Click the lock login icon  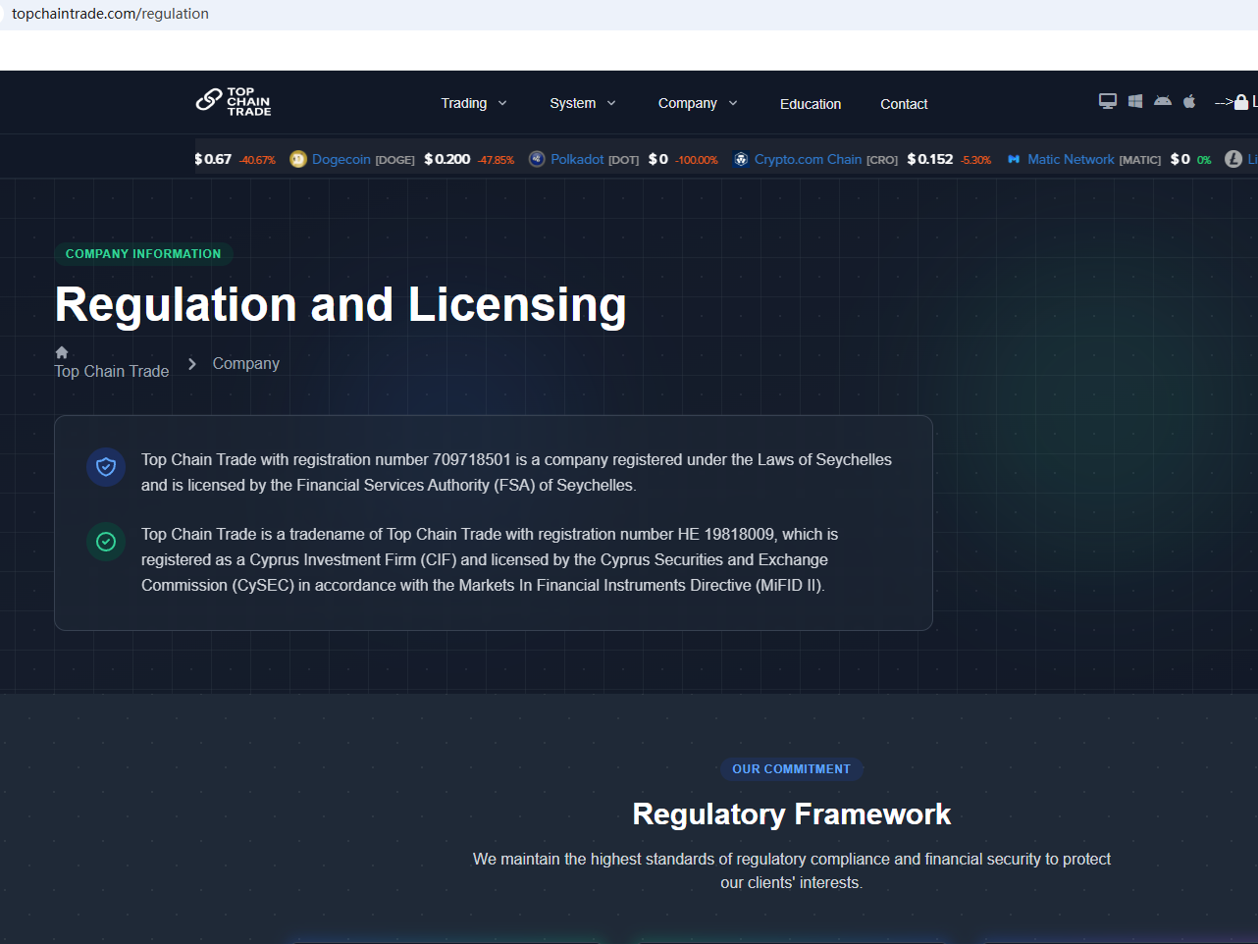1241,102
